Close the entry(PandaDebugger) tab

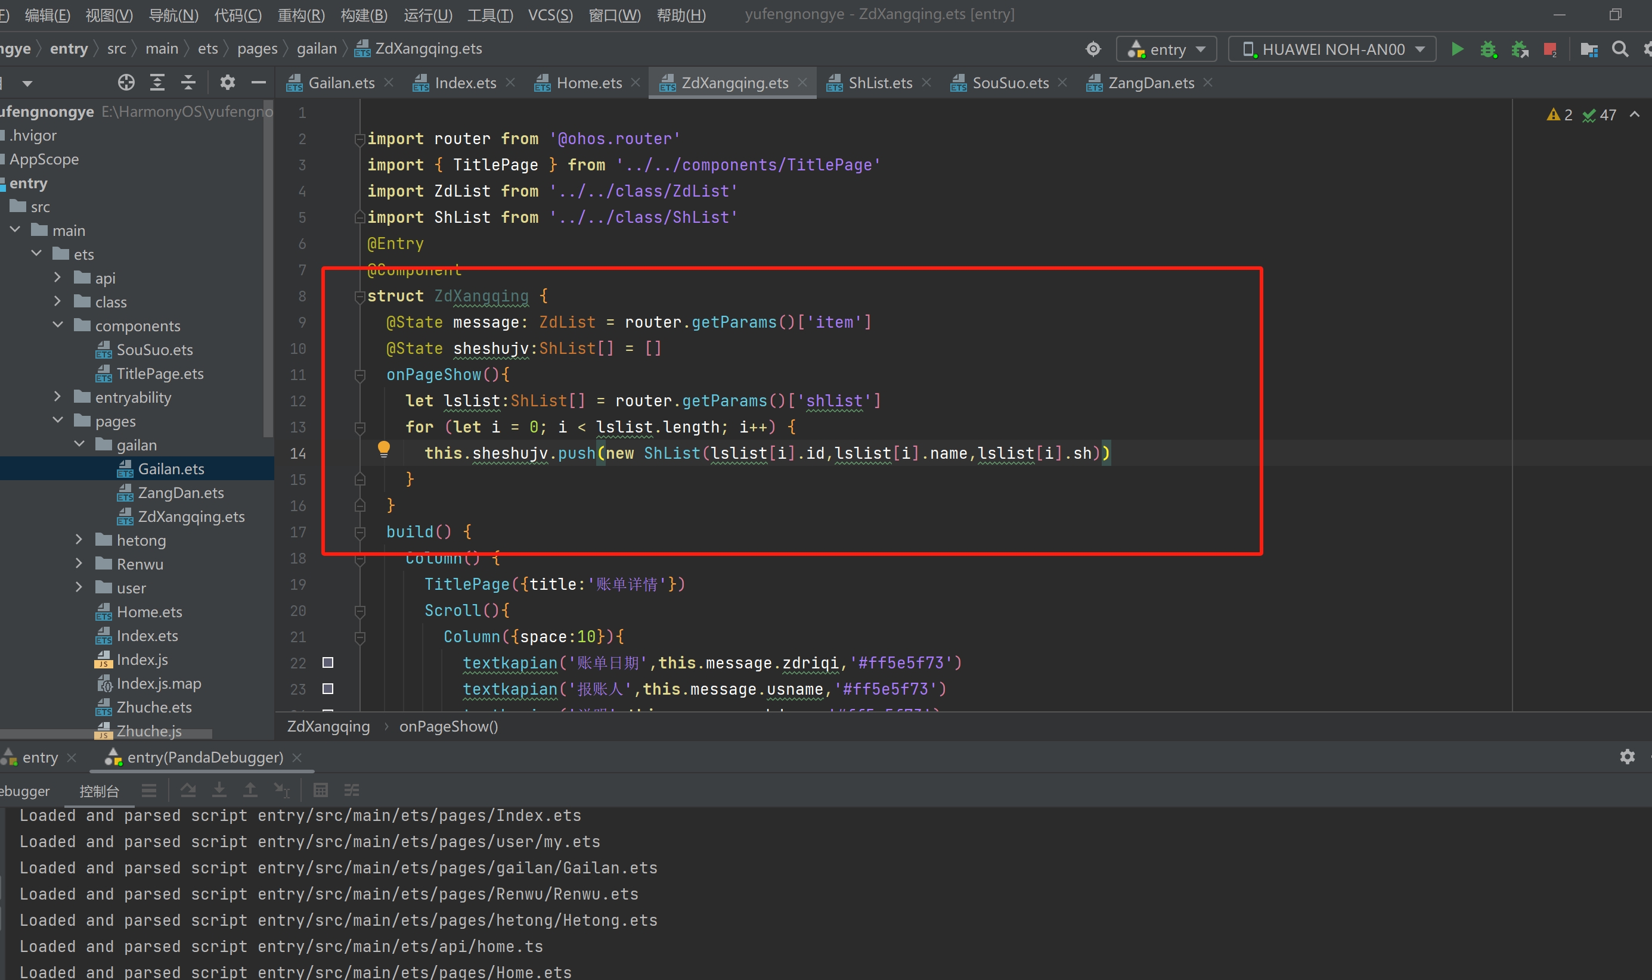pyautogui.click(x=297, y=757)
